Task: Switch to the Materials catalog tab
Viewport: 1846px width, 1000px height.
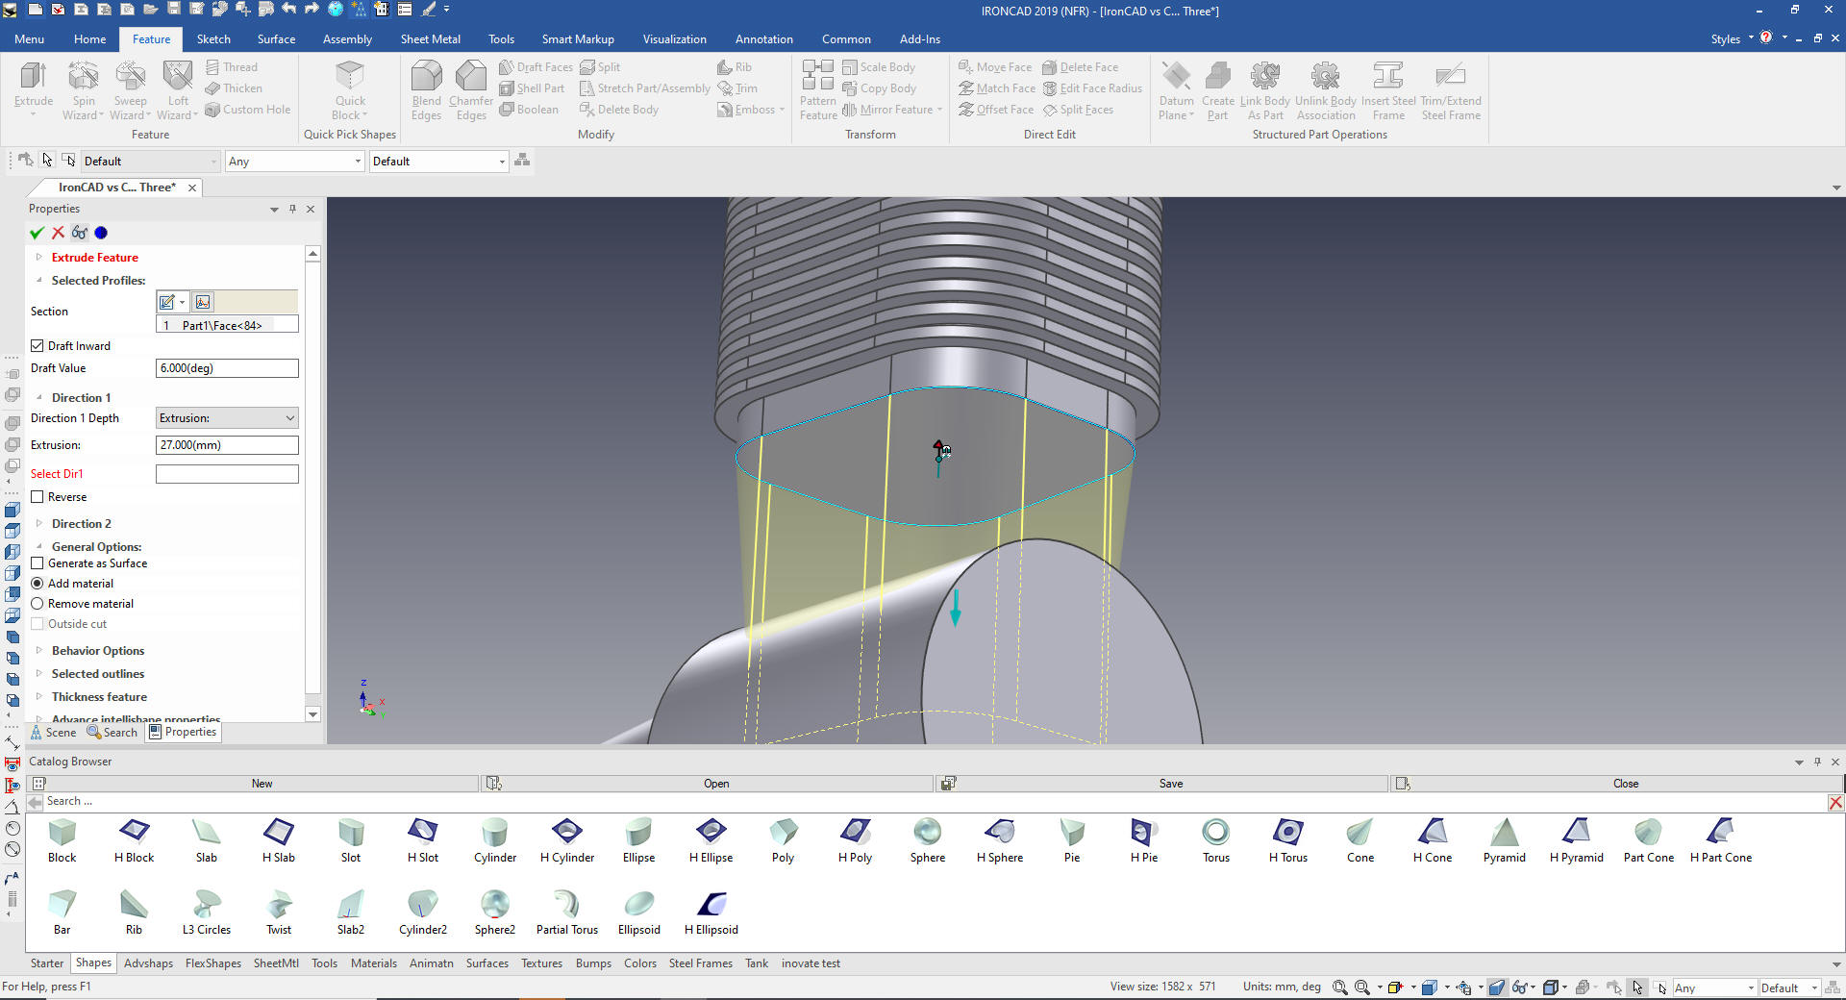Action: 373,963
